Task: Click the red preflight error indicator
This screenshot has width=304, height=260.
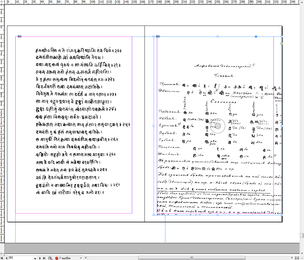Action: [x=57, y=258]
